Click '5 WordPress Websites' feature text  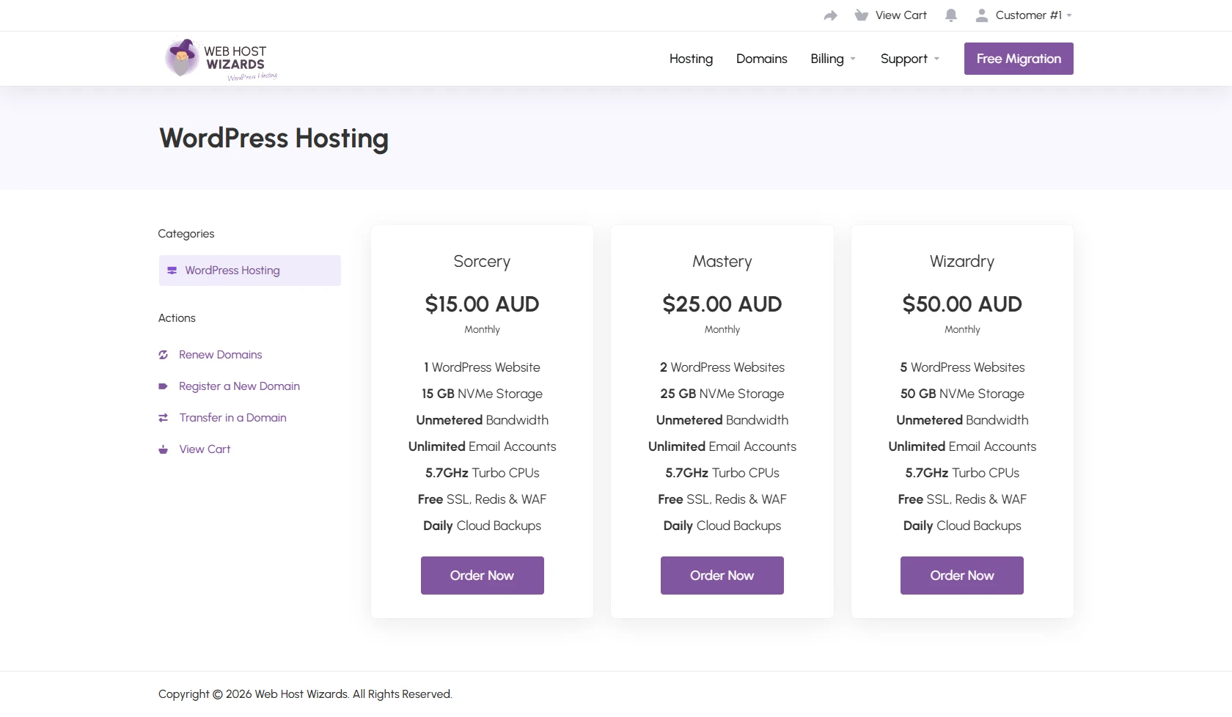point(962,367)
